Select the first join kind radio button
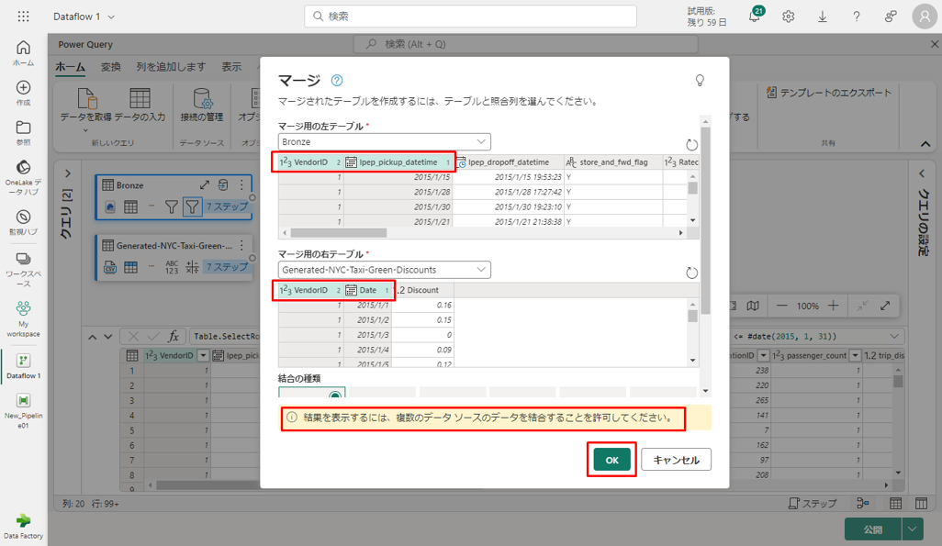 [x=334, y=396]
